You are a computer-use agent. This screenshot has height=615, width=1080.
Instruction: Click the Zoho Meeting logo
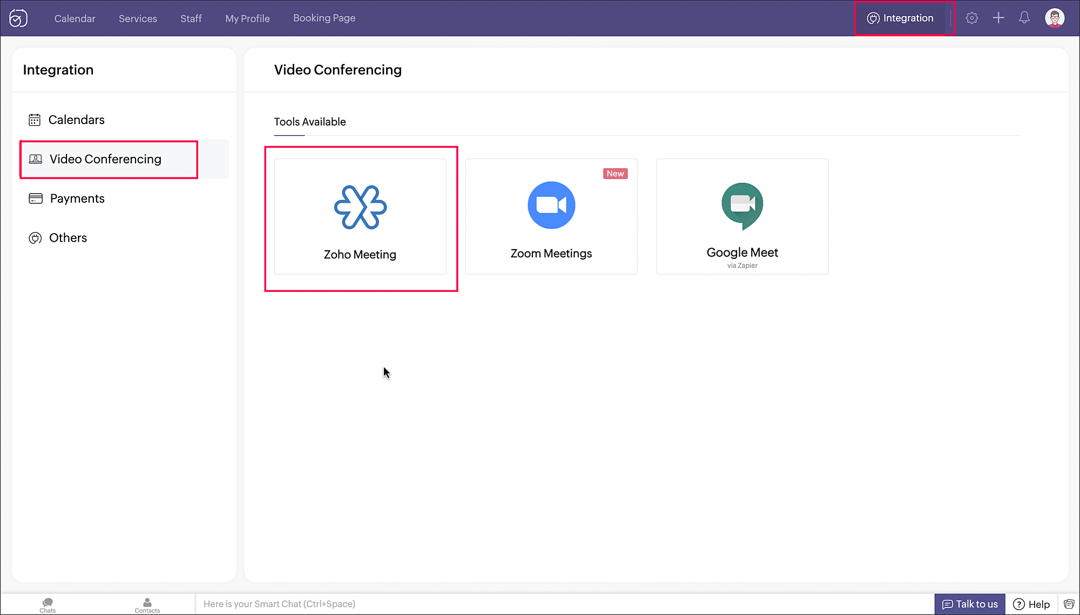[360, 207]
